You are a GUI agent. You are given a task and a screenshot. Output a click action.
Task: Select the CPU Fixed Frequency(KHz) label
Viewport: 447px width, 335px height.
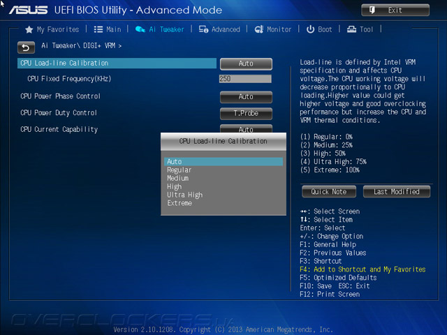(x=69, y=79)
